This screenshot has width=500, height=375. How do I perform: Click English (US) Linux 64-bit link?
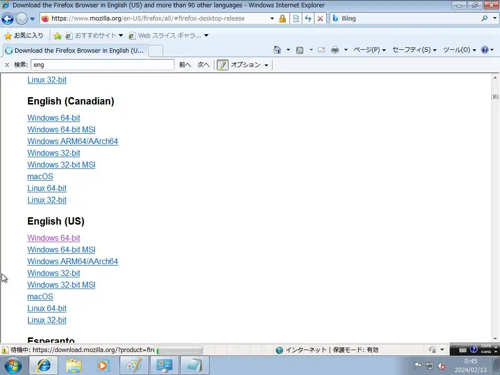coord(47,309)
